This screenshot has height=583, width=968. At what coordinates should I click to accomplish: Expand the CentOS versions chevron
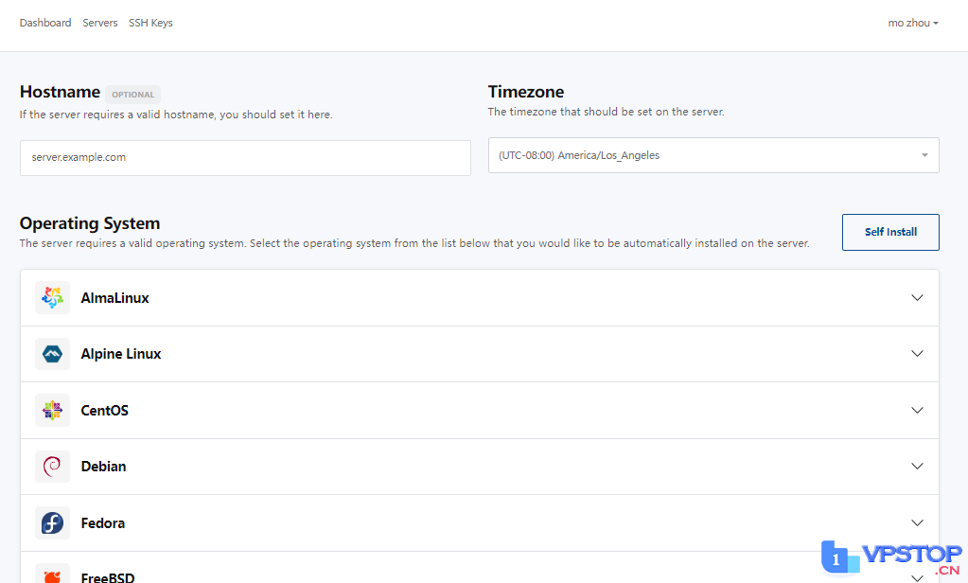pyautogui.click(x=918, y=410)
